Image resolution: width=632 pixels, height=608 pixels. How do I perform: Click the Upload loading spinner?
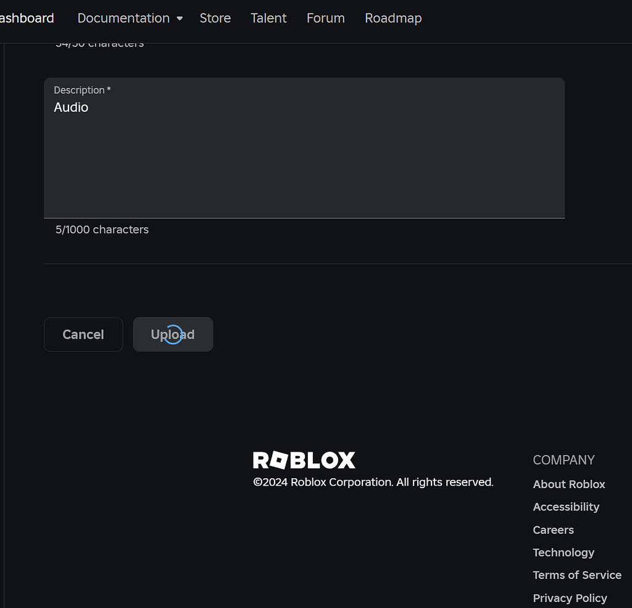coord(173,334)
